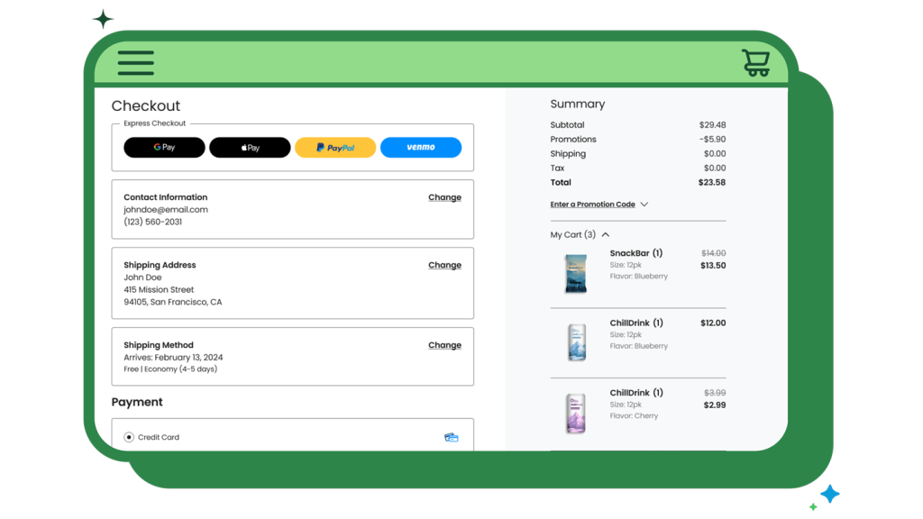Click Enter a Promotion Code link

(592, 205)
